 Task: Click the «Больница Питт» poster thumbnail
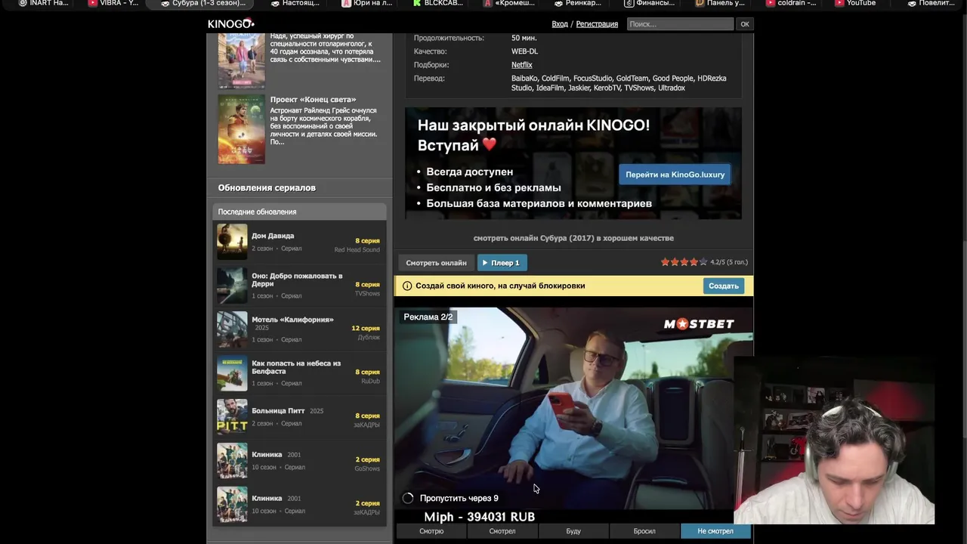point(232,417)
